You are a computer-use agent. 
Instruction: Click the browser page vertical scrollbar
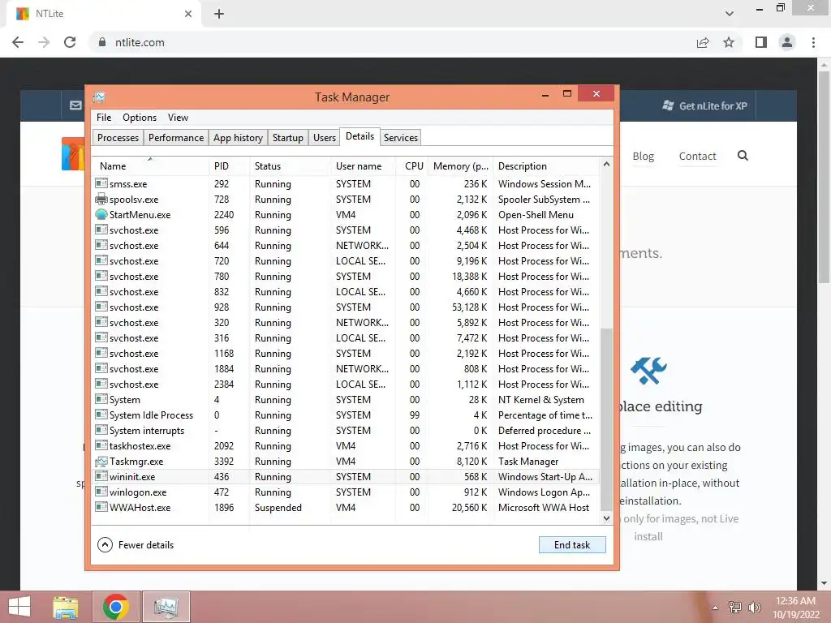pos(824,178)
